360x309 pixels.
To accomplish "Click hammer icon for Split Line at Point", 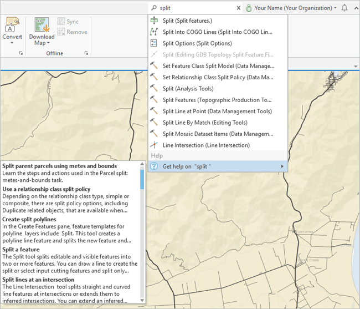I will click(154, 110).
